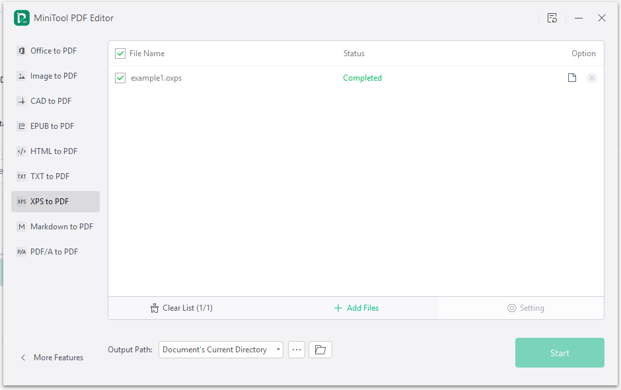Click the back chevron beside More Features
The height and width of the screenshot is (390, 621).
(23, 358)
